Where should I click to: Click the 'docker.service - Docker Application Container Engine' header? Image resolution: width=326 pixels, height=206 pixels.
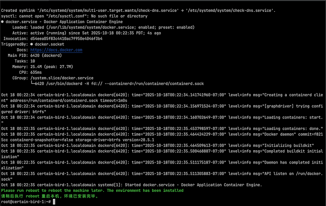click(62, 22)
